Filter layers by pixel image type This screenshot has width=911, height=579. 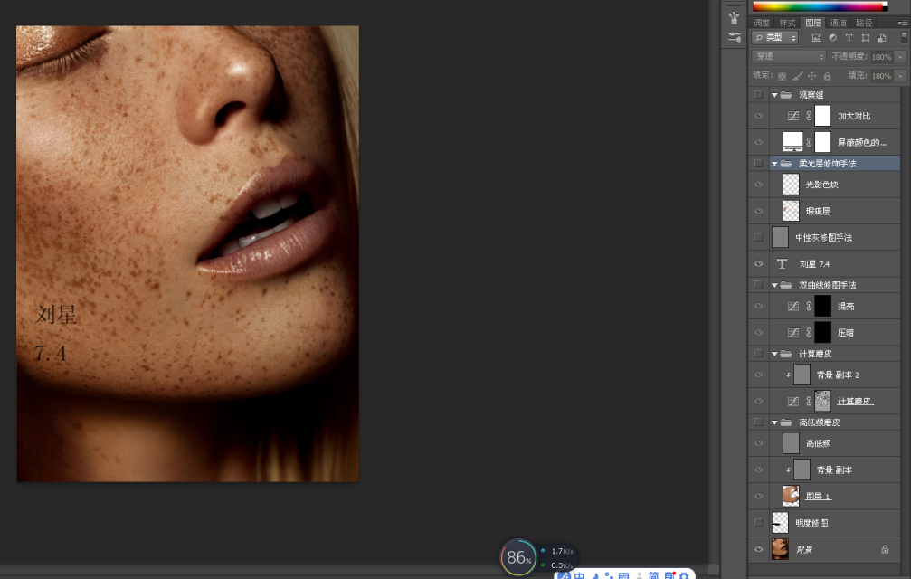click(x=816, y=38)
